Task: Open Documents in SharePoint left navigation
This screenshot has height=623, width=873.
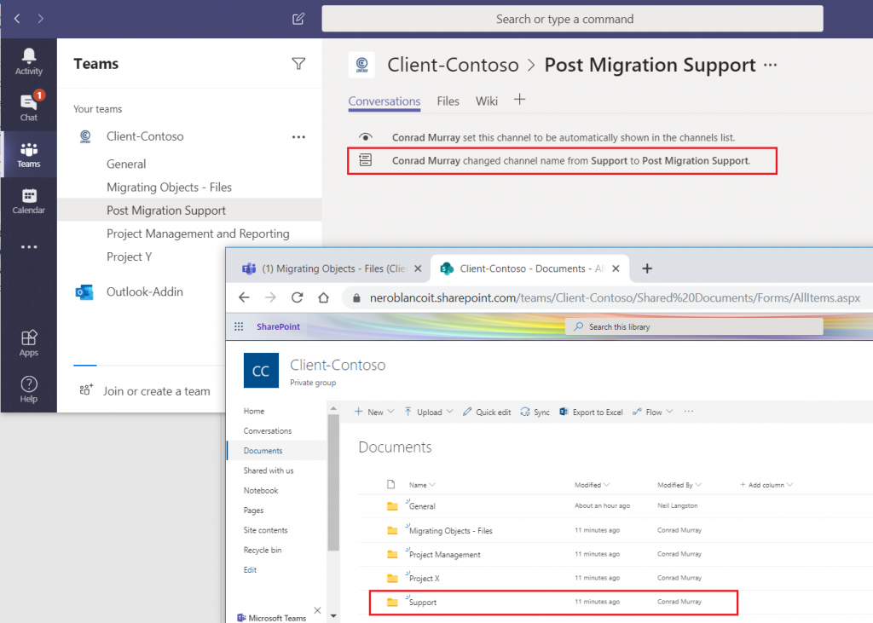Action: pyautogui.click(x=263, y=451)
